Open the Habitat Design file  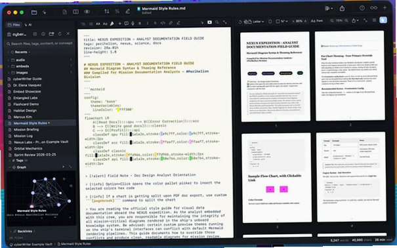click(25, 111)
